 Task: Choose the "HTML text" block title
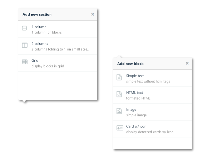tap(134, 93)
